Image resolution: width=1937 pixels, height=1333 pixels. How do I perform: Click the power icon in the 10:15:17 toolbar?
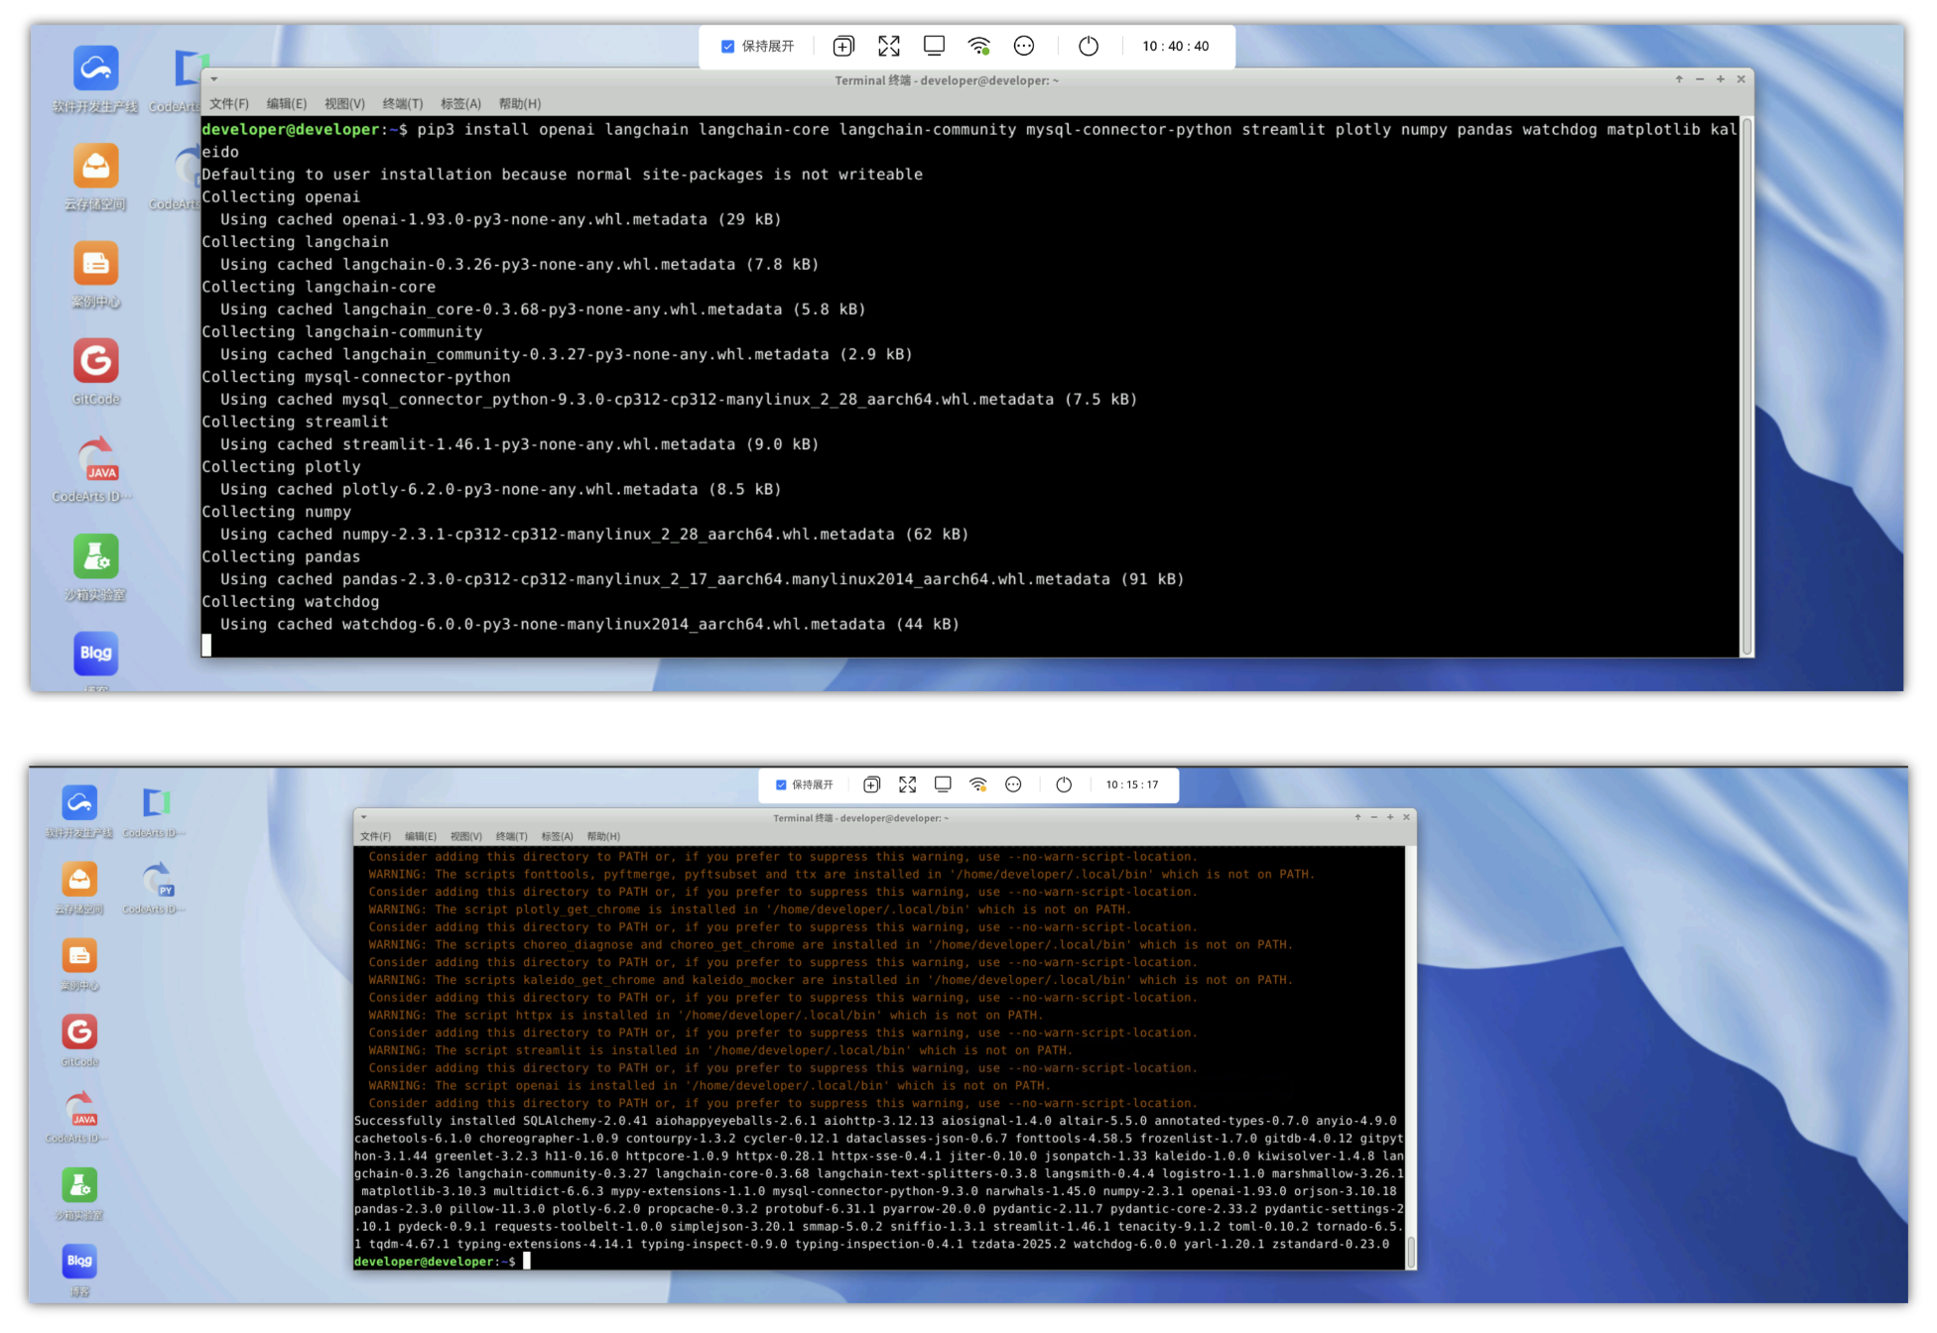point(1064,785)
